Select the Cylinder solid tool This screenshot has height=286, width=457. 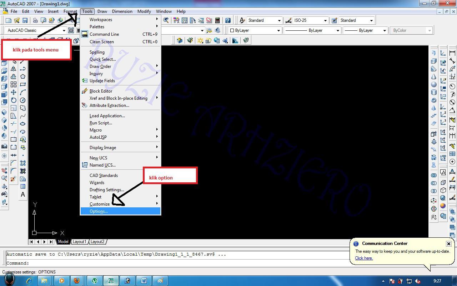[x=433, y=92]
